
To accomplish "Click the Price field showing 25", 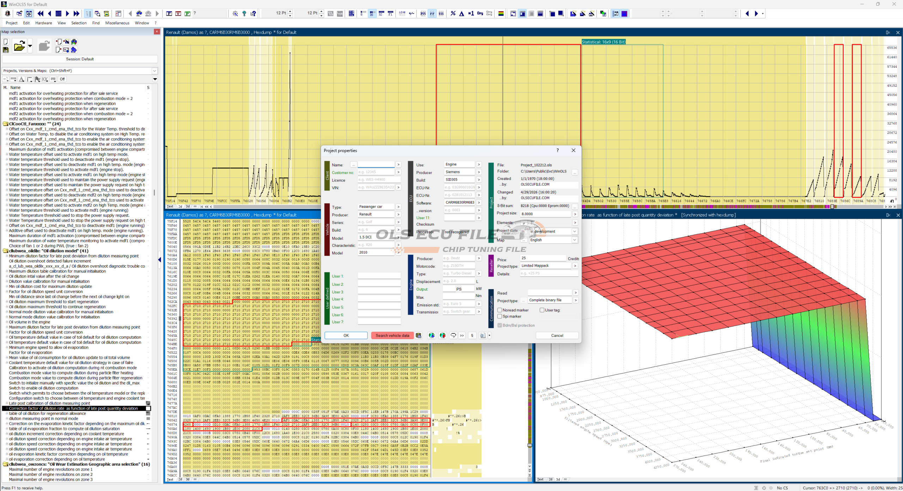I will tap(543, 258).
